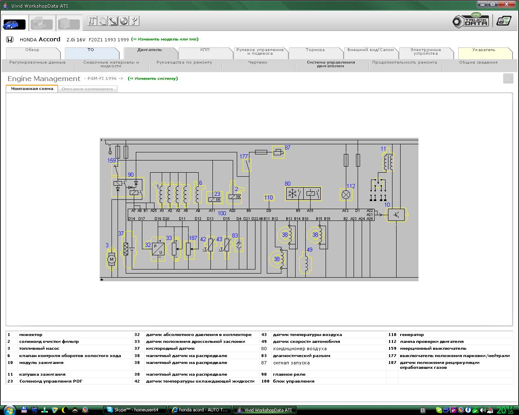Viewport: 519px width, 415px height.
Task: Switch to the Описание компонента tab
Action: click(87, 89)
